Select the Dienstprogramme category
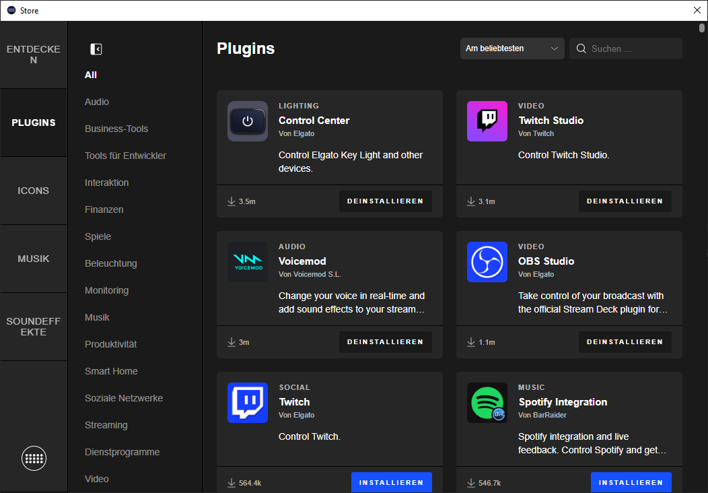 click(122, 452)
